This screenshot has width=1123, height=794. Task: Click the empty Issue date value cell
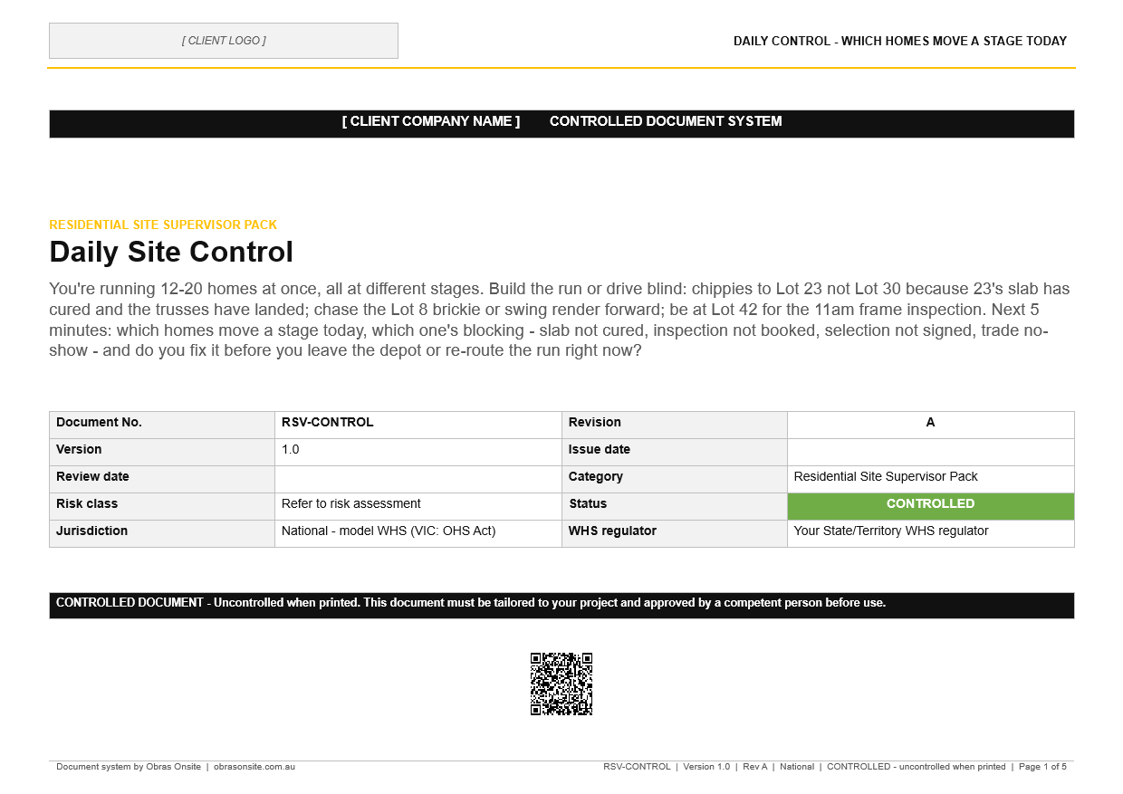click(x=930, y=452)
